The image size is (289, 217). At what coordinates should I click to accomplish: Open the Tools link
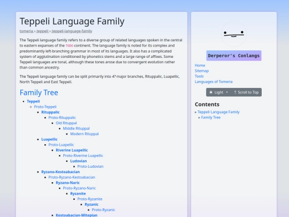199,76
